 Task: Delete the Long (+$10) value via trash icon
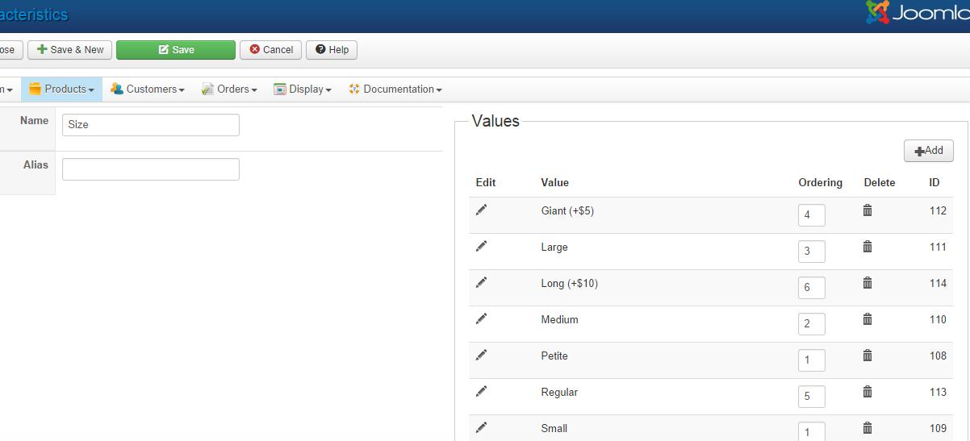pos(868,283)
